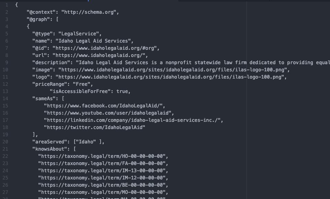Click the linkedin.com company URL string
Image resolution: width=330 pixels, height=199 pixels.
pyautogui.click(x=132, y=120)
